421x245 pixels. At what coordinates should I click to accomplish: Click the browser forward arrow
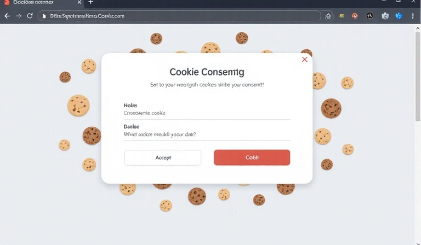click(19, 16)
